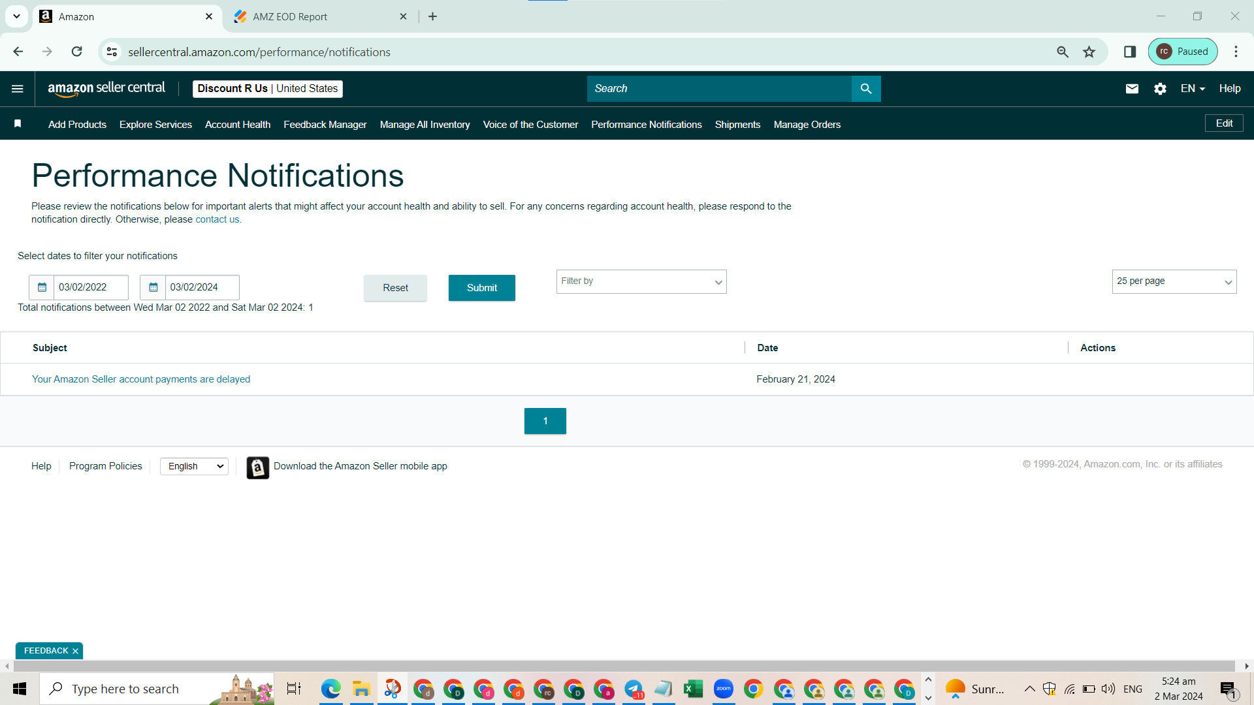Reload the current page
The width and height of the screenshot is (1254, 705).
(77, 52)
